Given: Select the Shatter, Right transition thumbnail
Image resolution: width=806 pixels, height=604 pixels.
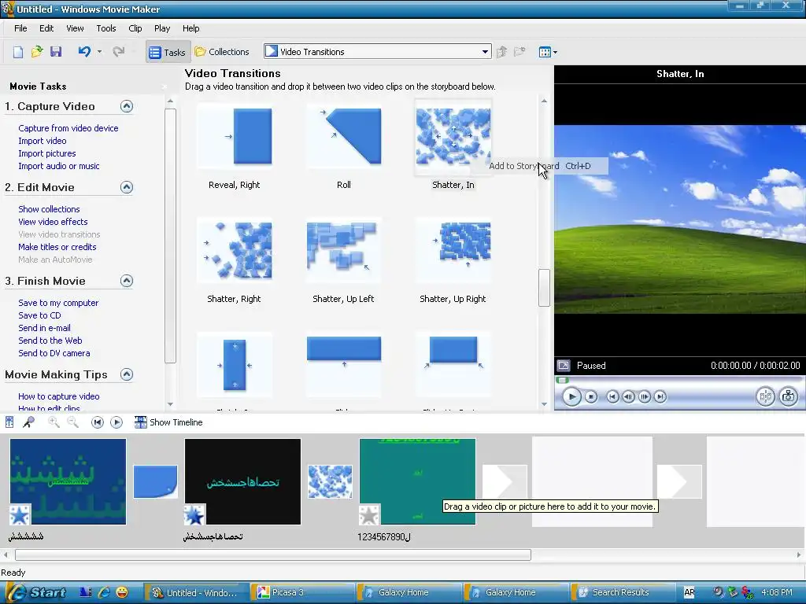Looking at the screenshot, I should pos(235,251).
